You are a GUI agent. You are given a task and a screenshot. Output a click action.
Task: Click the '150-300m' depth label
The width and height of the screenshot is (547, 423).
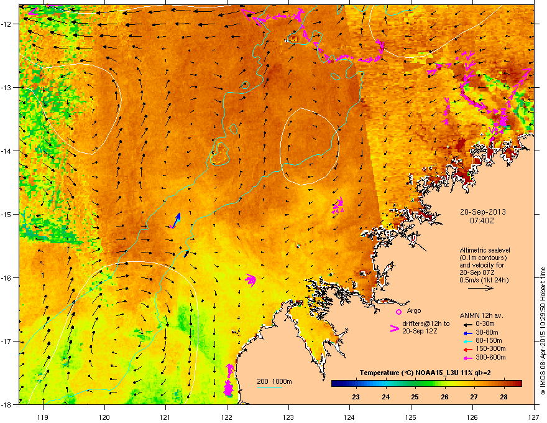coord(490,348)
